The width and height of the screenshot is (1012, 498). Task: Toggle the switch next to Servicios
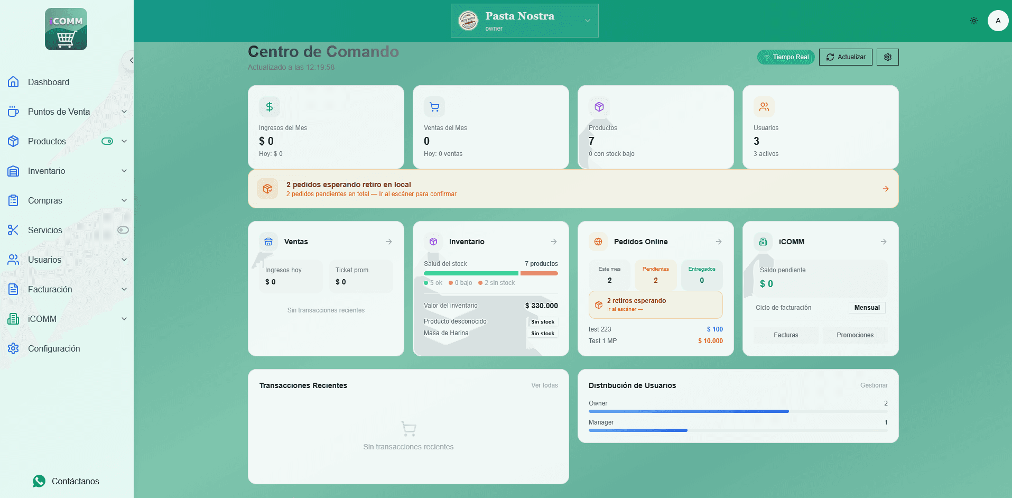123,230
